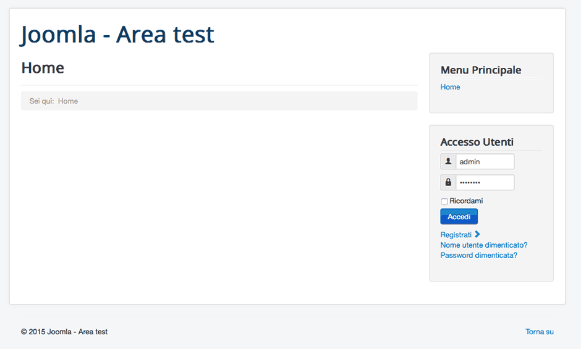Open the Nome utente dimenticato? link

[x=483, y=245]
